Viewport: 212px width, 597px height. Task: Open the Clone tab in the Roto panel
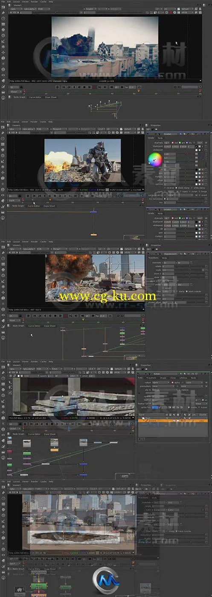click(173, 378)
